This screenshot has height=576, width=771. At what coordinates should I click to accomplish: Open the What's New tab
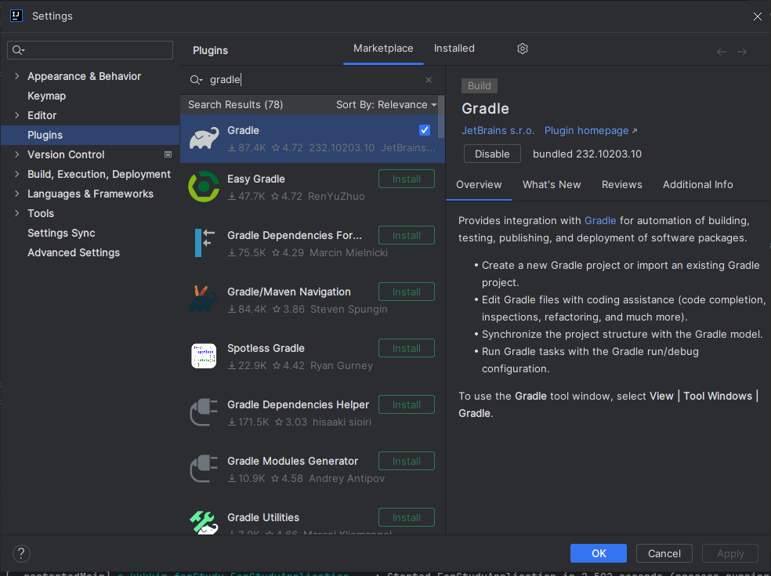(551, 184)
